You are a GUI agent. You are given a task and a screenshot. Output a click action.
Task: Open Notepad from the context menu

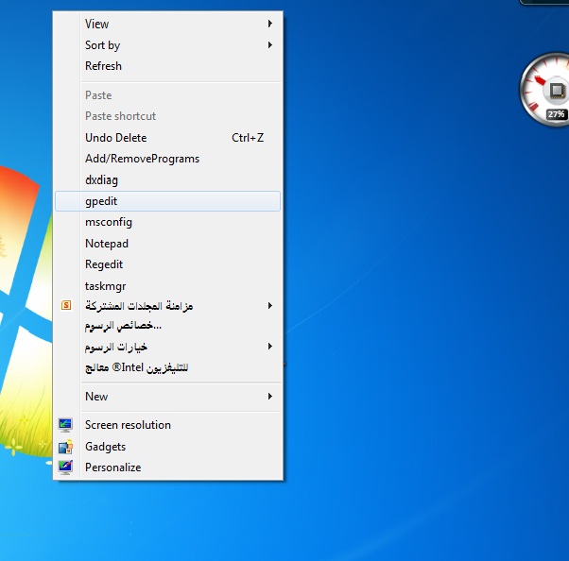167,244
